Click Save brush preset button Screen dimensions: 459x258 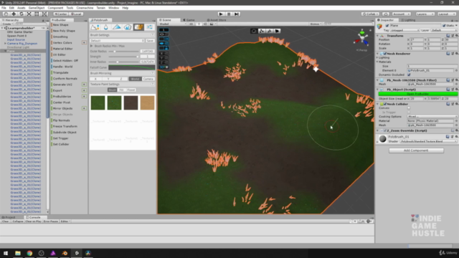pos(150,41)
